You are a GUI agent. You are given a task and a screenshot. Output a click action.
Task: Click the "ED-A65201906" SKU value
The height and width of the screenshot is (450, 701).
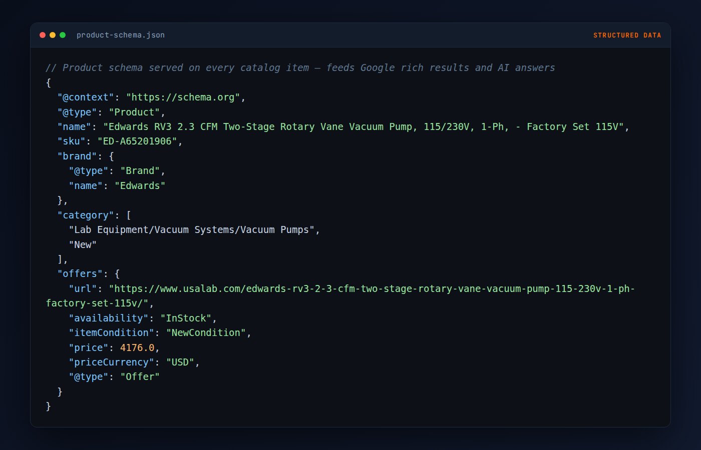point(137,141)
